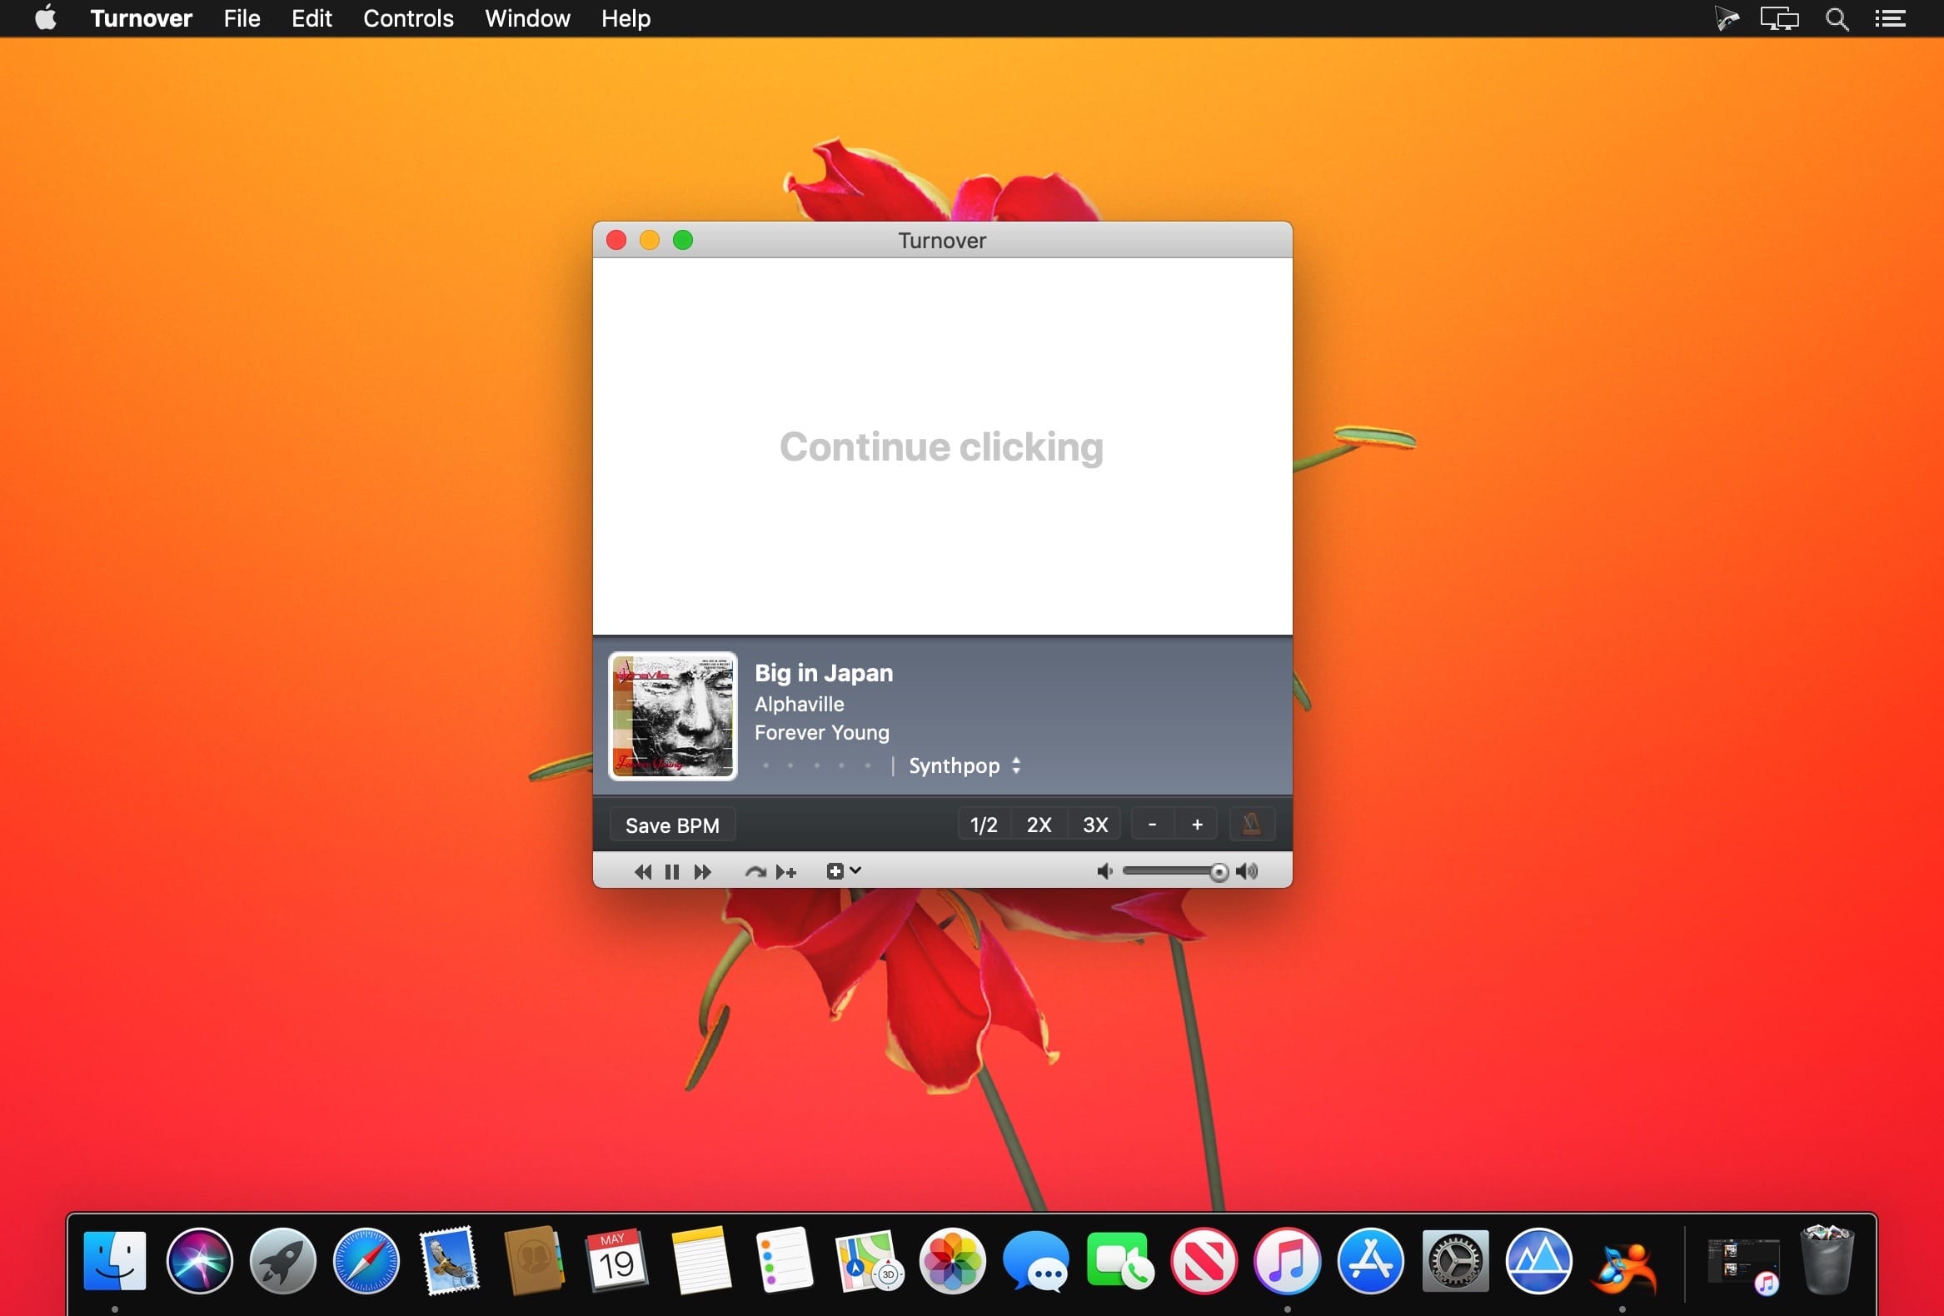Screen dimensions: 1944x1316
Task: Set the song rating to one star
Action: click(x=765, y=765)
